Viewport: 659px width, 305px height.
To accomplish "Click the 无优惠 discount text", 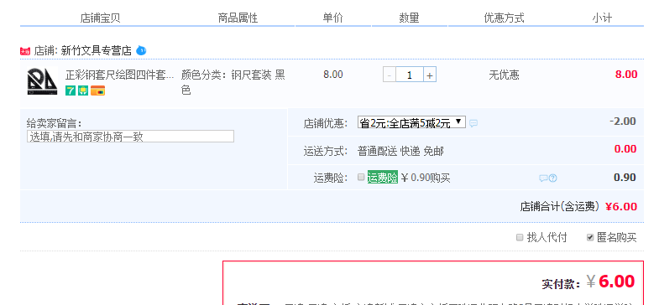I will pyautogui.click(x=504, y=75).
